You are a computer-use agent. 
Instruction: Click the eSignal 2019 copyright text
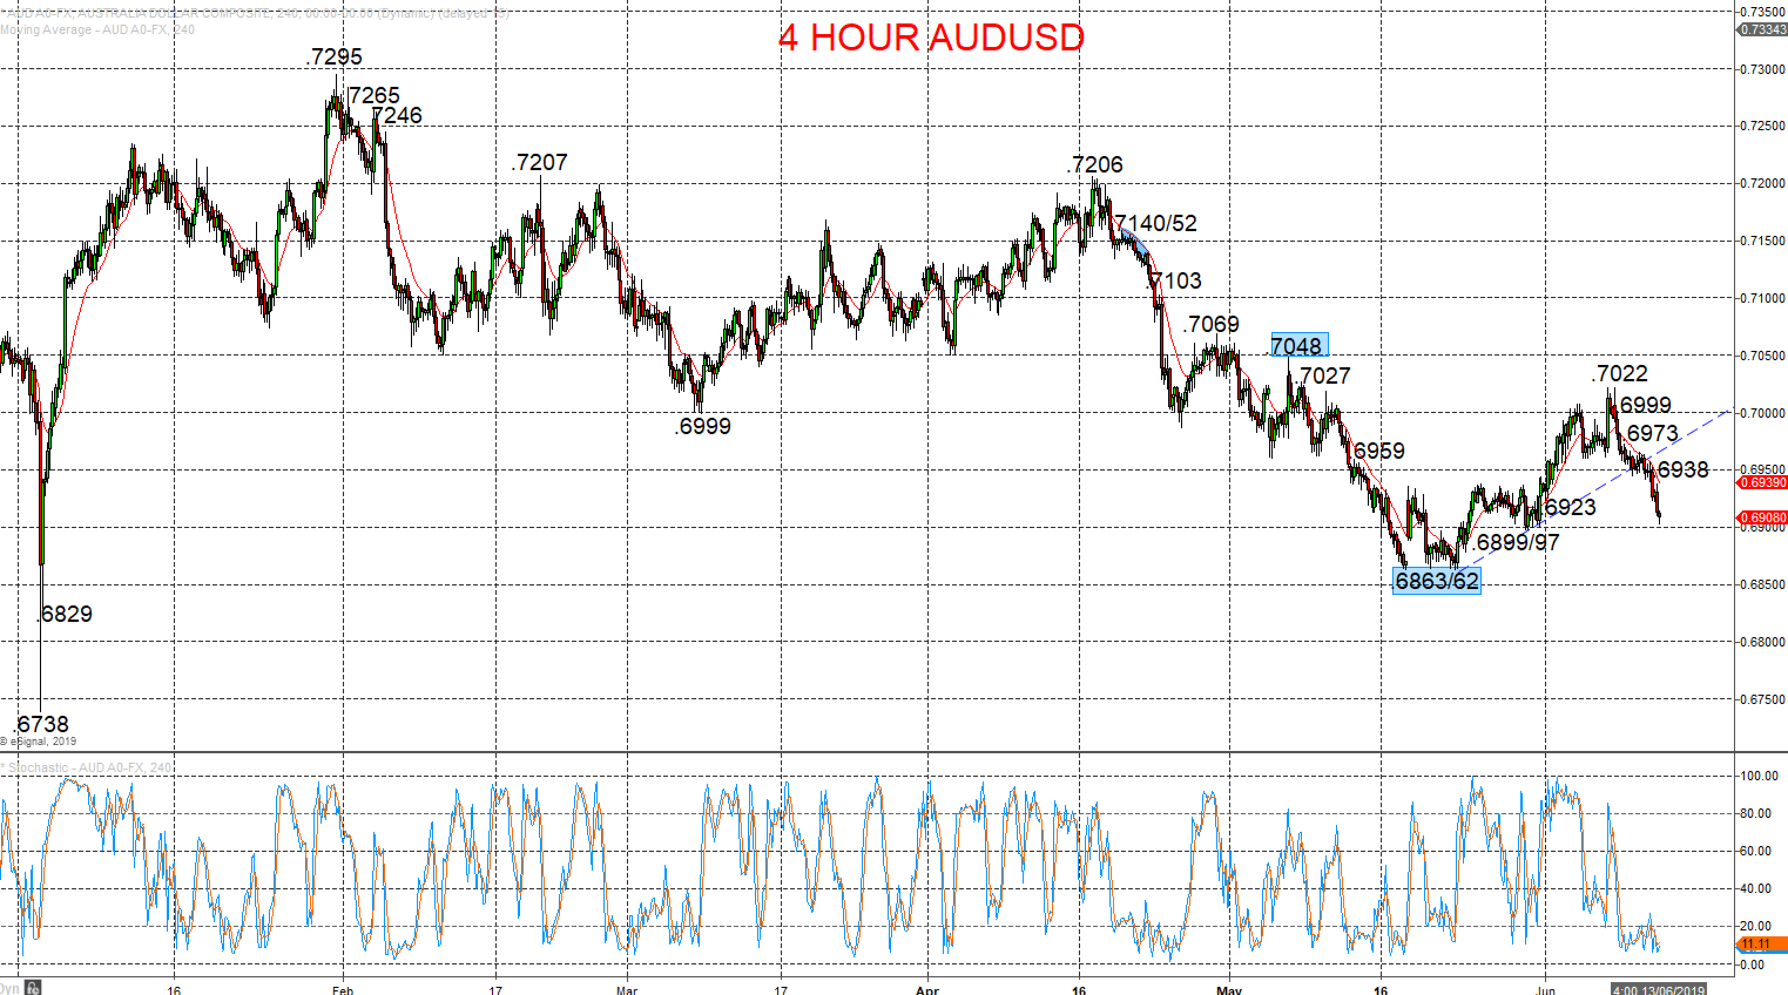coord(38,742)
